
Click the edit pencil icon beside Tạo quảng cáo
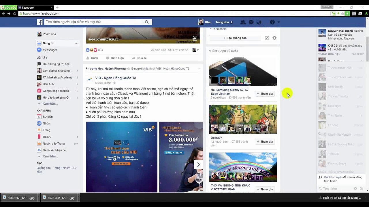click(x=267, y=38)
